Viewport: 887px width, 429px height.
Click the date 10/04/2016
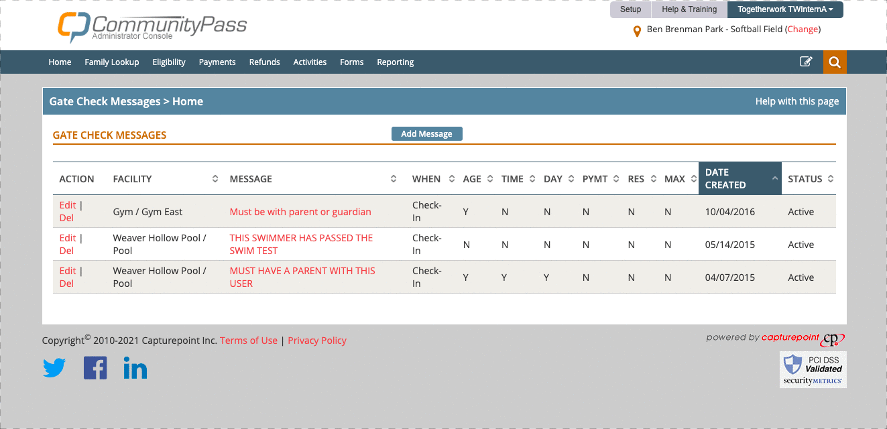[730, 212]
